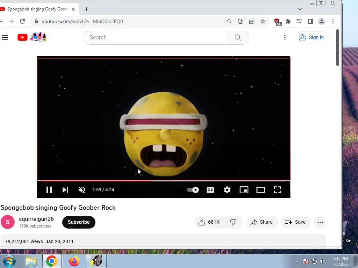Viewport: 358px width, 268px height.
Task: Open the Chrome zoom/search icon in address bar
Action: coord(229,21)
